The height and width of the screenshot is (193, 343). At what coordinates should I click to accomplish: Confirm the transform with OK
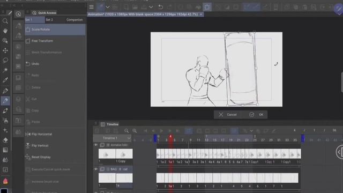coord(256,114)
